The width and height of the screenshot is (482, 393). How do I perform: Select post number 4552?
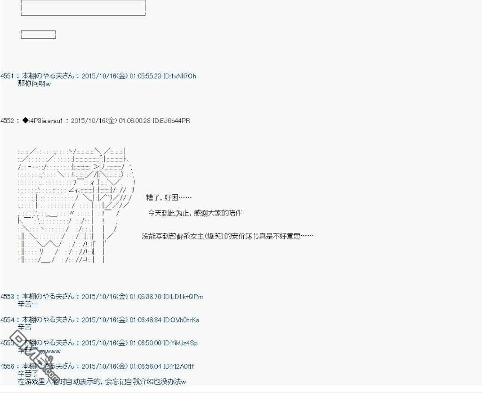click(8, 121)
